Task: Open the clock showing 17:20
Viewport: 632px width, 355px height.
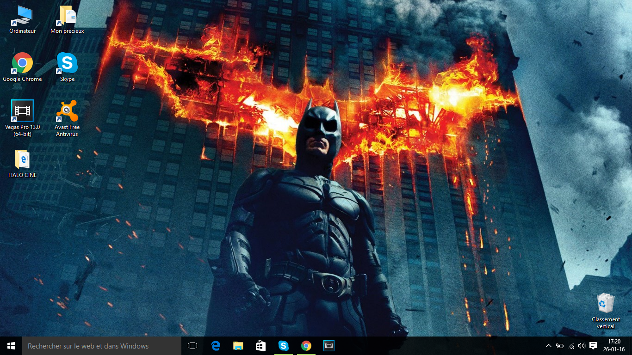Action: pyautogui.click(x=614, y=346)
